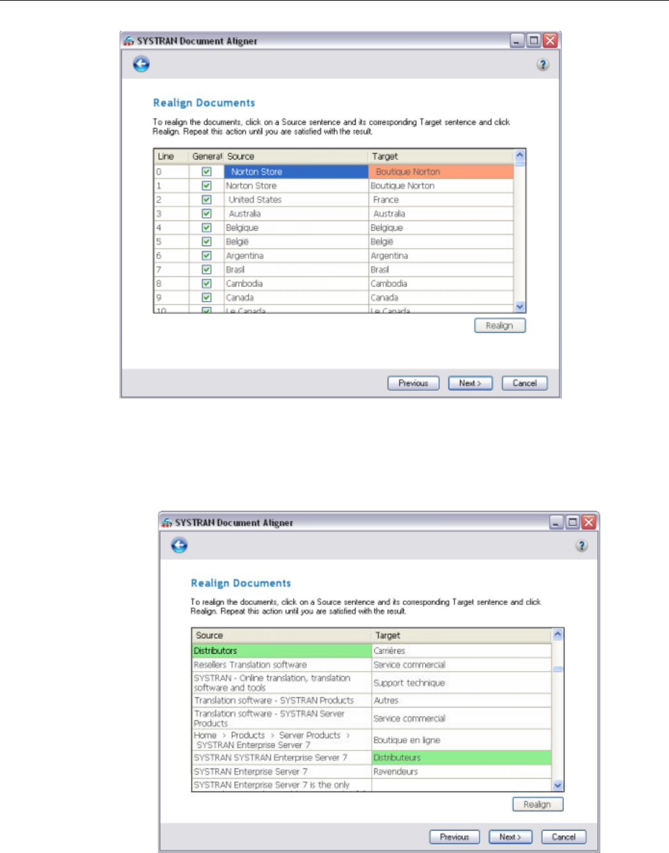This screenshot has height=853, width=669.
Task: Select target cell 'Carrières'
Action: click(x=461, y=650)
